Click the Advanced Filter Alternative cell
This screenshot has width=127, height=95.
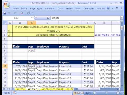(x=53, y=35)
